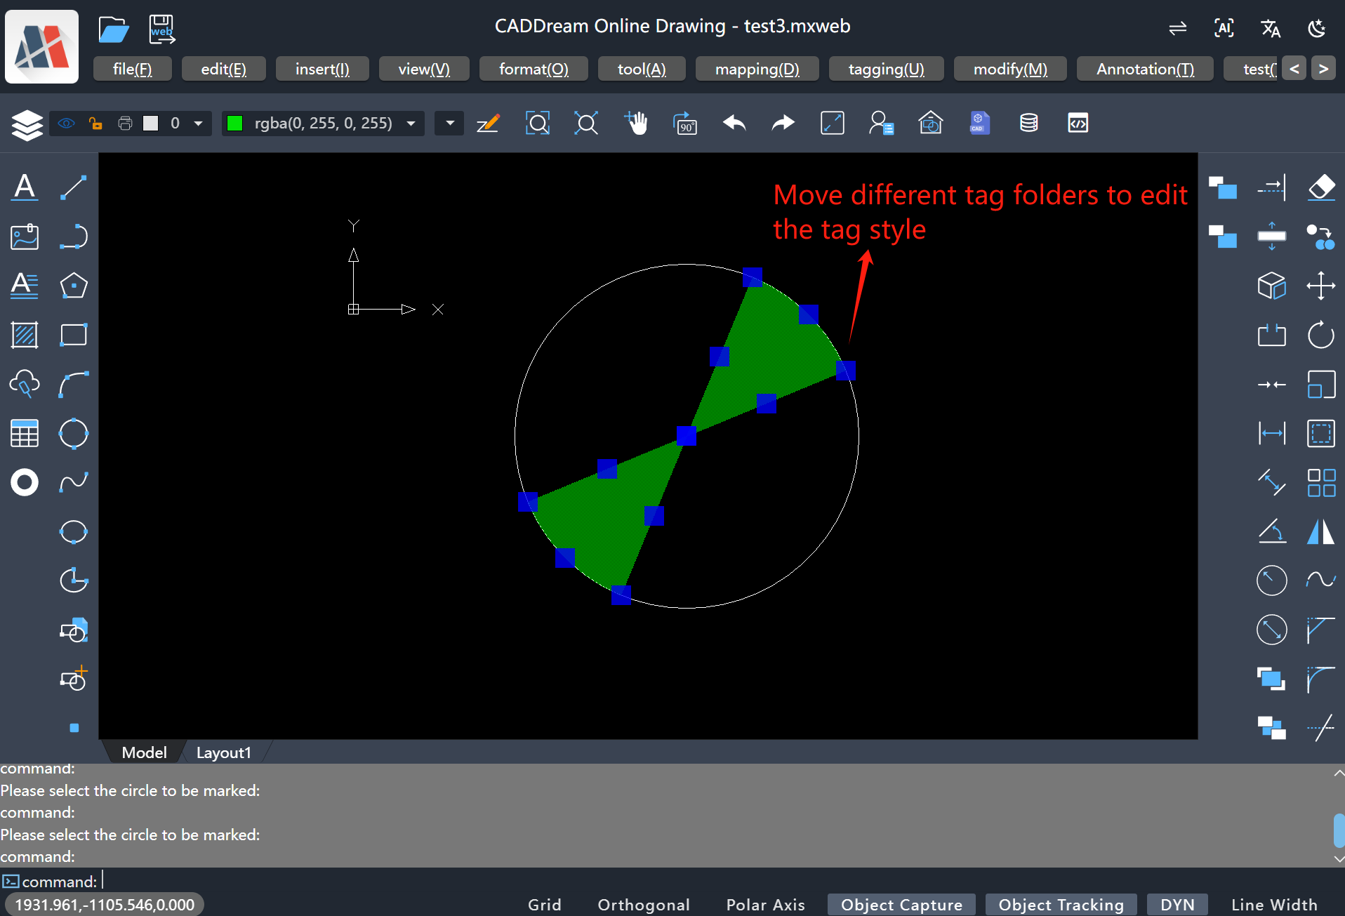Undo the last action
Screen dimensions: 1345x916
tap(734, 124)
